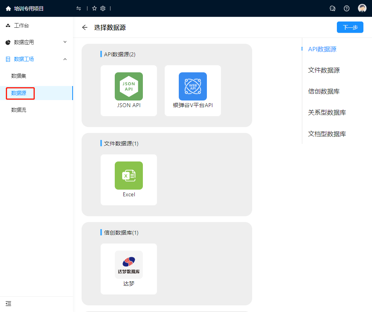Open the settings gear icon in the header
Viewport: 372px width, 312px height.
point(103,8)
